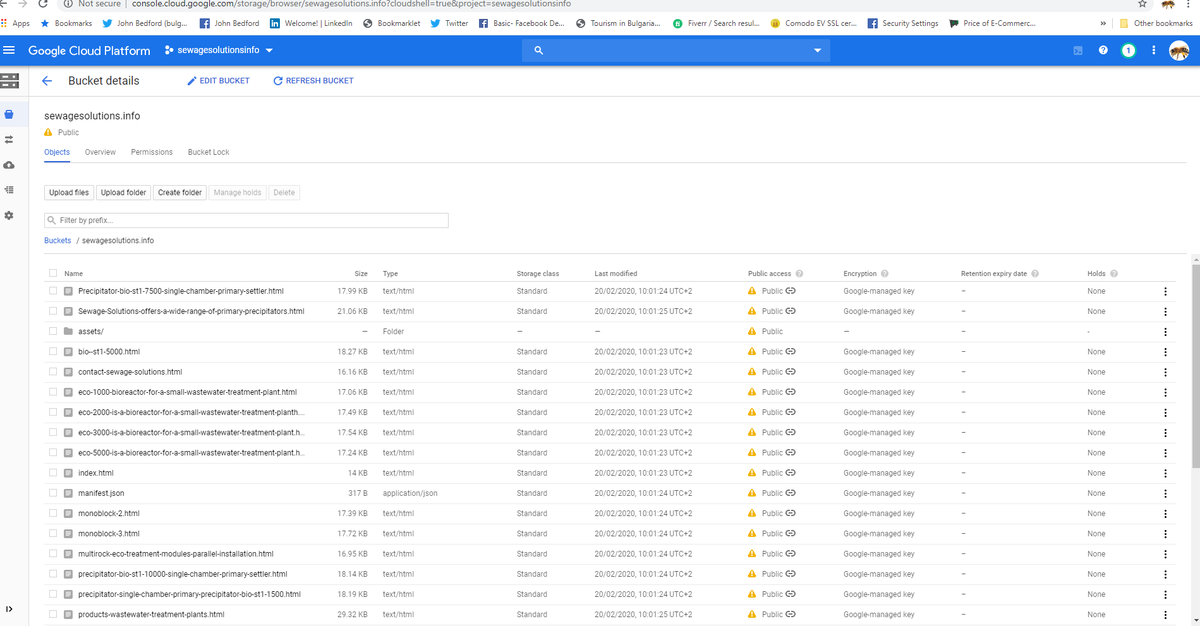Expand the sewagesolutionsinfo project dropdown
1200x626 pixels.
(219, 51)
